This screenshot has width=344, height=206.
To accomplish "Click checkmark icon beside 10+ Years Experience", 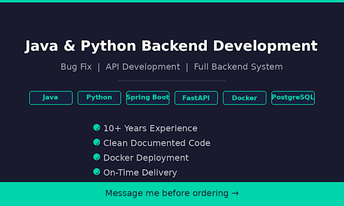I will tap(97, 127).
